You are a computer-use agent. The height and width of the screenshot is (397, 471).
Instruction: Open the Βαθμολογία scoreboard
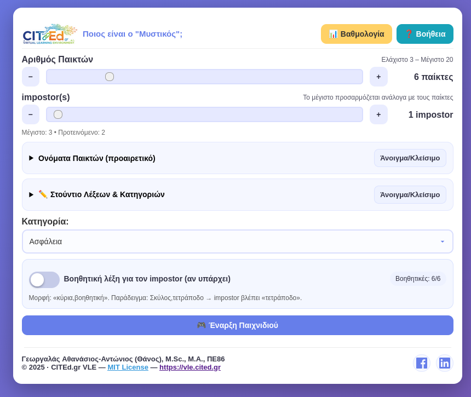coord(357,34)
